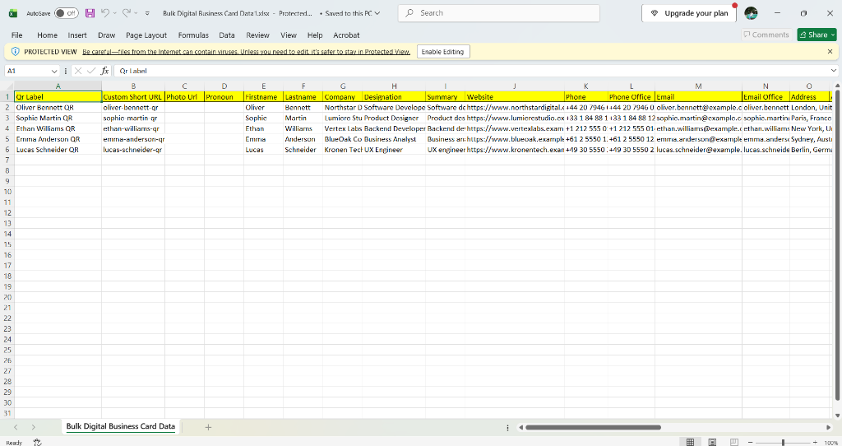Select row 4 header
The image size is (842, 446).
click(x=7, y=128)
